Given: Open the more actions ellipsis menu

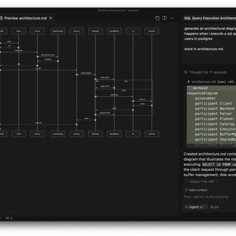Looking at the screenshot, I should pyautogui.click(x=172, y=18).
